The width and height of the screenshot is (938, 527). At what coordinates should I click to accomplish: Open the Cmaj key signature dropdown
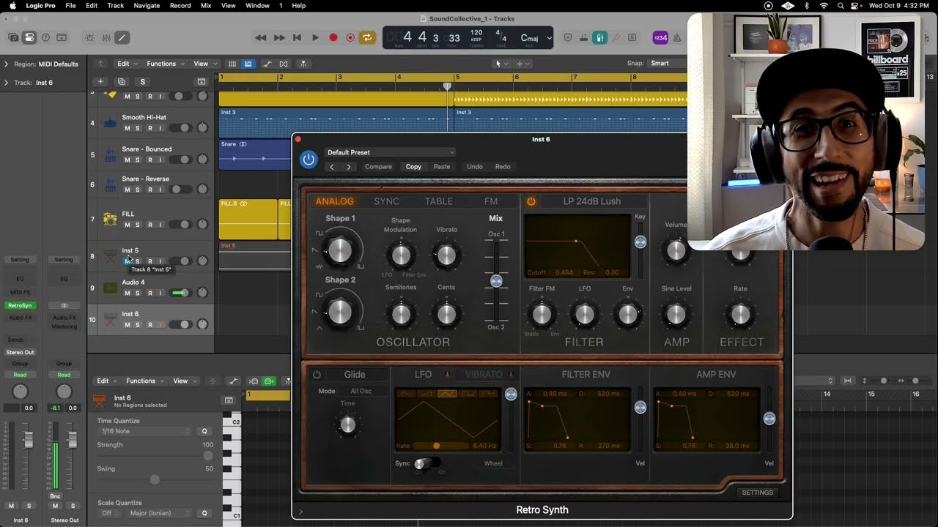point(535,37)
